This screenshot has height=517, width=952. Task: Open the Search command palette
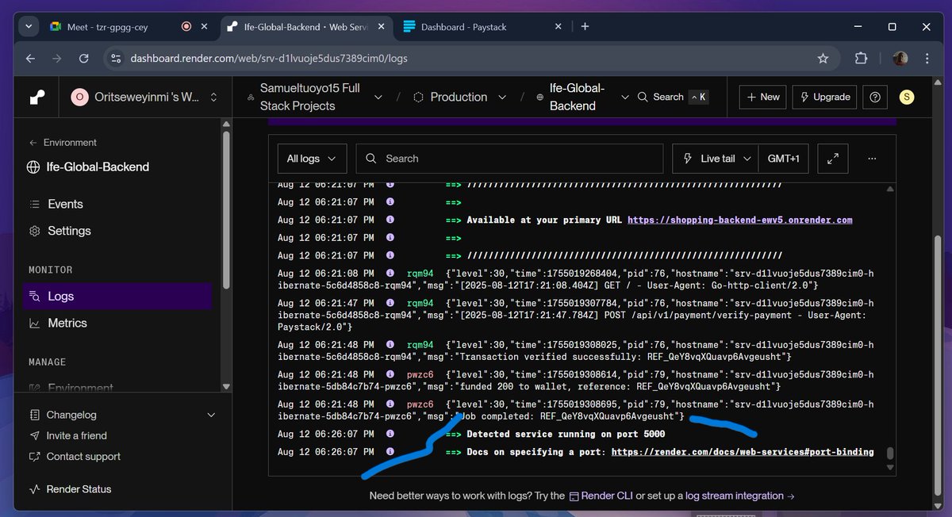tap(673, 97)
